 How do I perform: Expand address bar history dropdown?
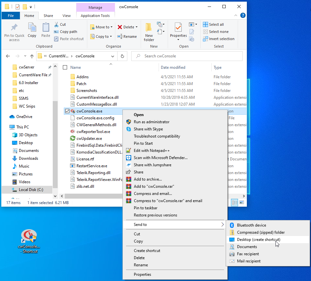click(113, 56)
